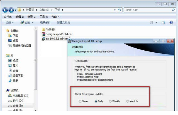This screenshot has height=115, width=178.
Task: Open the 工具(T) menu
Action: [x=44, y=17]
